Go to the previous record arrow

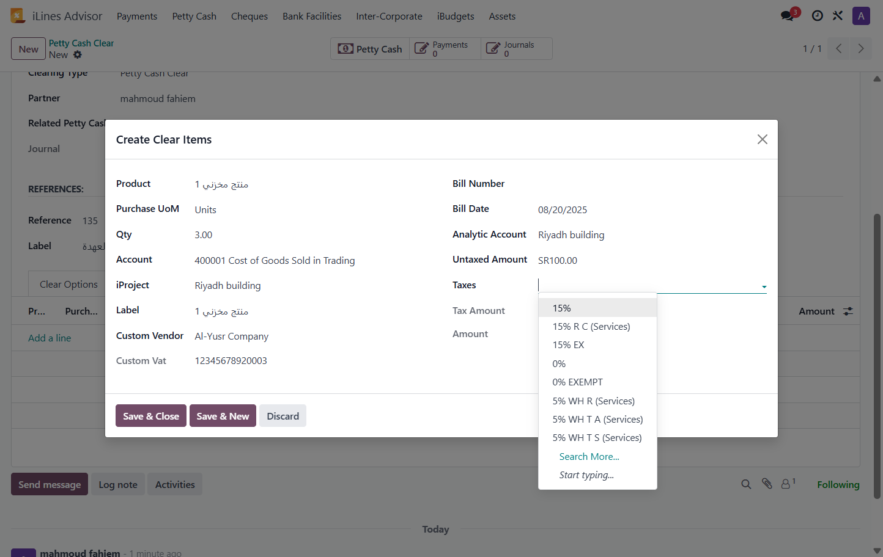pos(839,48)
